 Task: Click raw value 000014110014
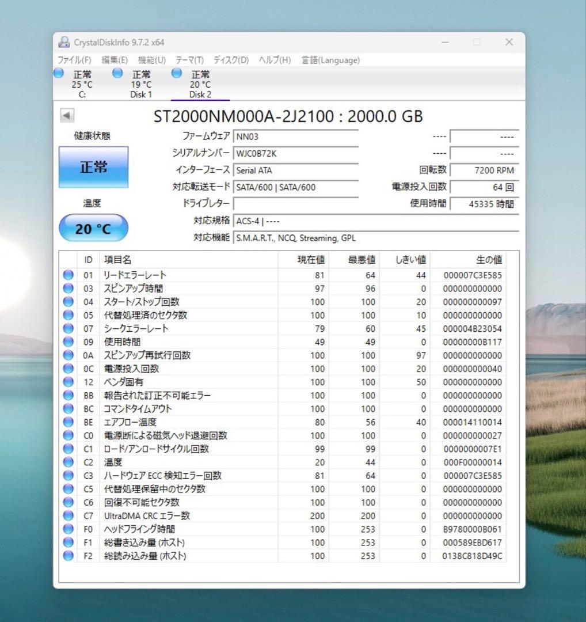click(x=472, y=422)
